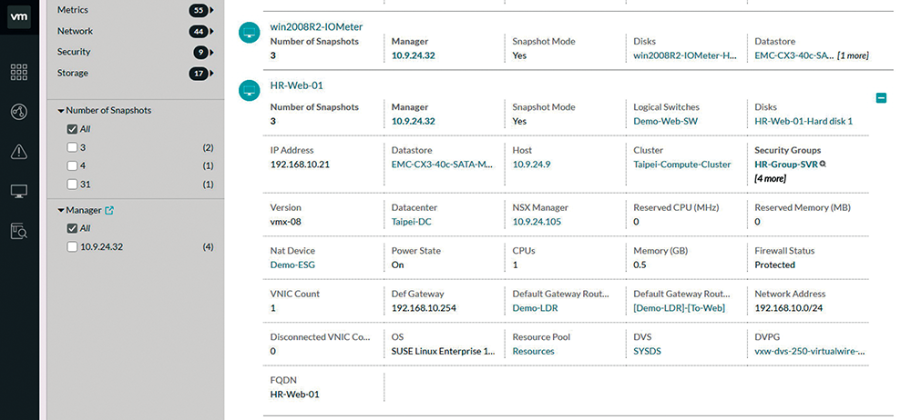Check the 31 snapshots filter checkbox

(x=72, y=185)
